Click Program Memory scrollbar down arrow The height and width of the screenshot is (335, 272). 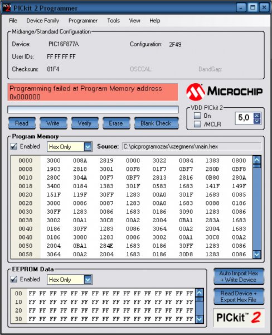(256, 255)
